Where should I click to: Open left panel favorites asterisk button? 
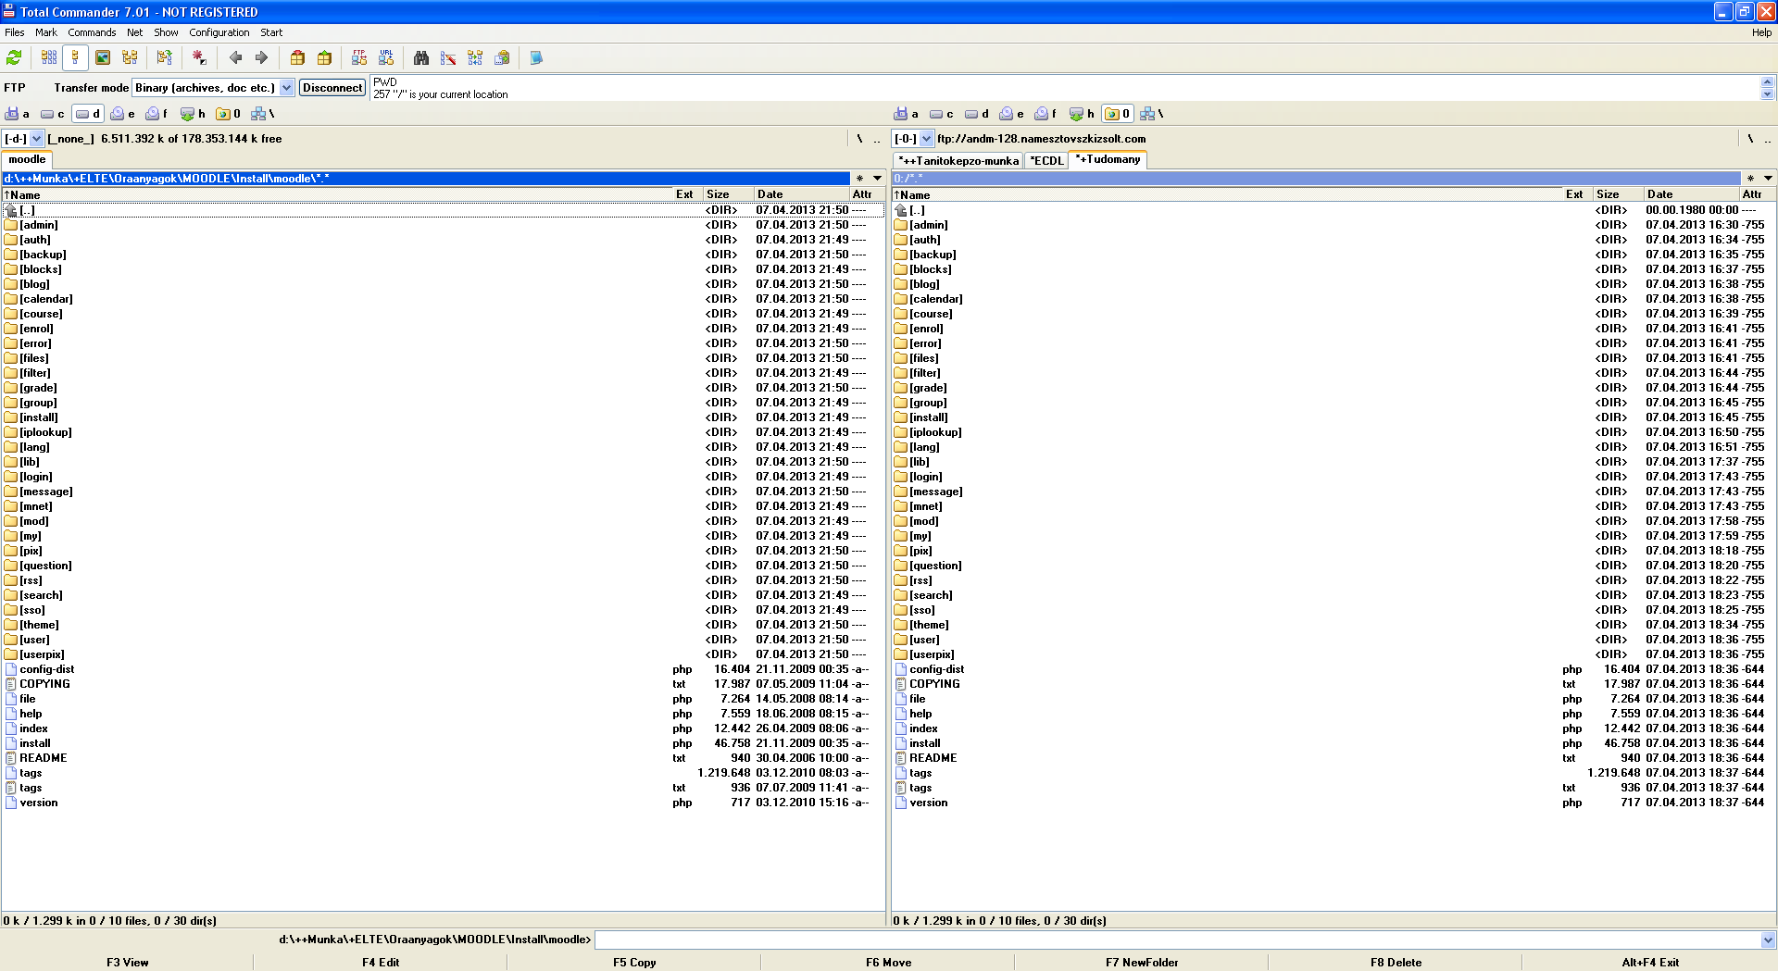tap(859, 179)
